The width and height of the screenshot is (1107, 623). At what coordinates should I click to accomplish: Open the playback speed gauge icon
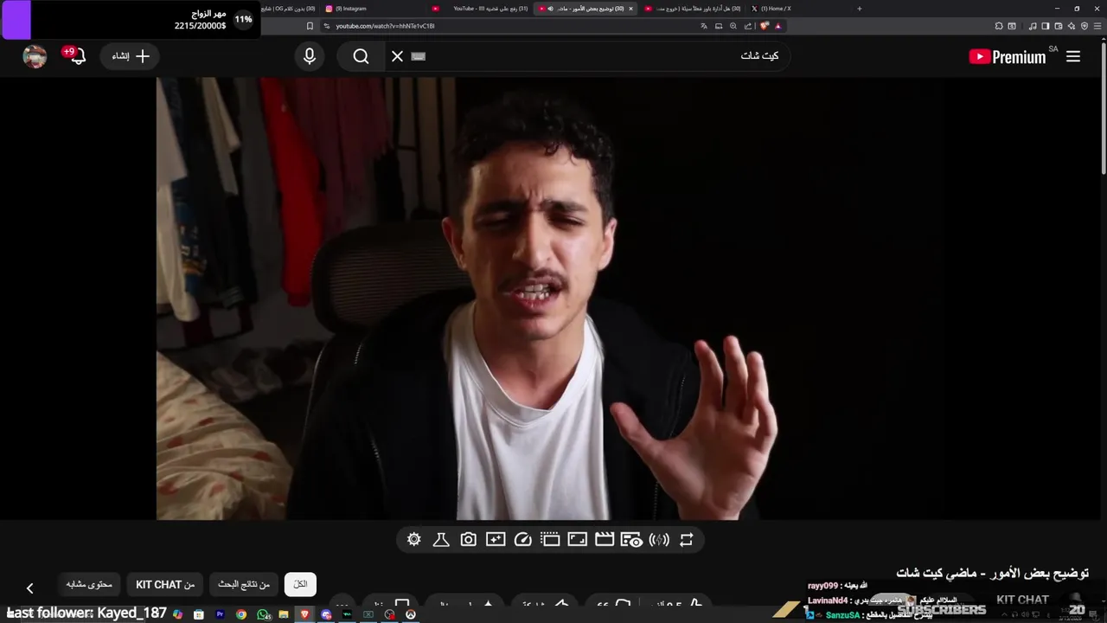pyautogui.click(x=522, y=540)
